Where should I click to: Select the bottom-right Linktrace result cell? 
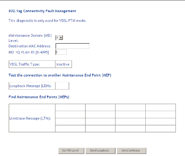(x=160, y=129)
